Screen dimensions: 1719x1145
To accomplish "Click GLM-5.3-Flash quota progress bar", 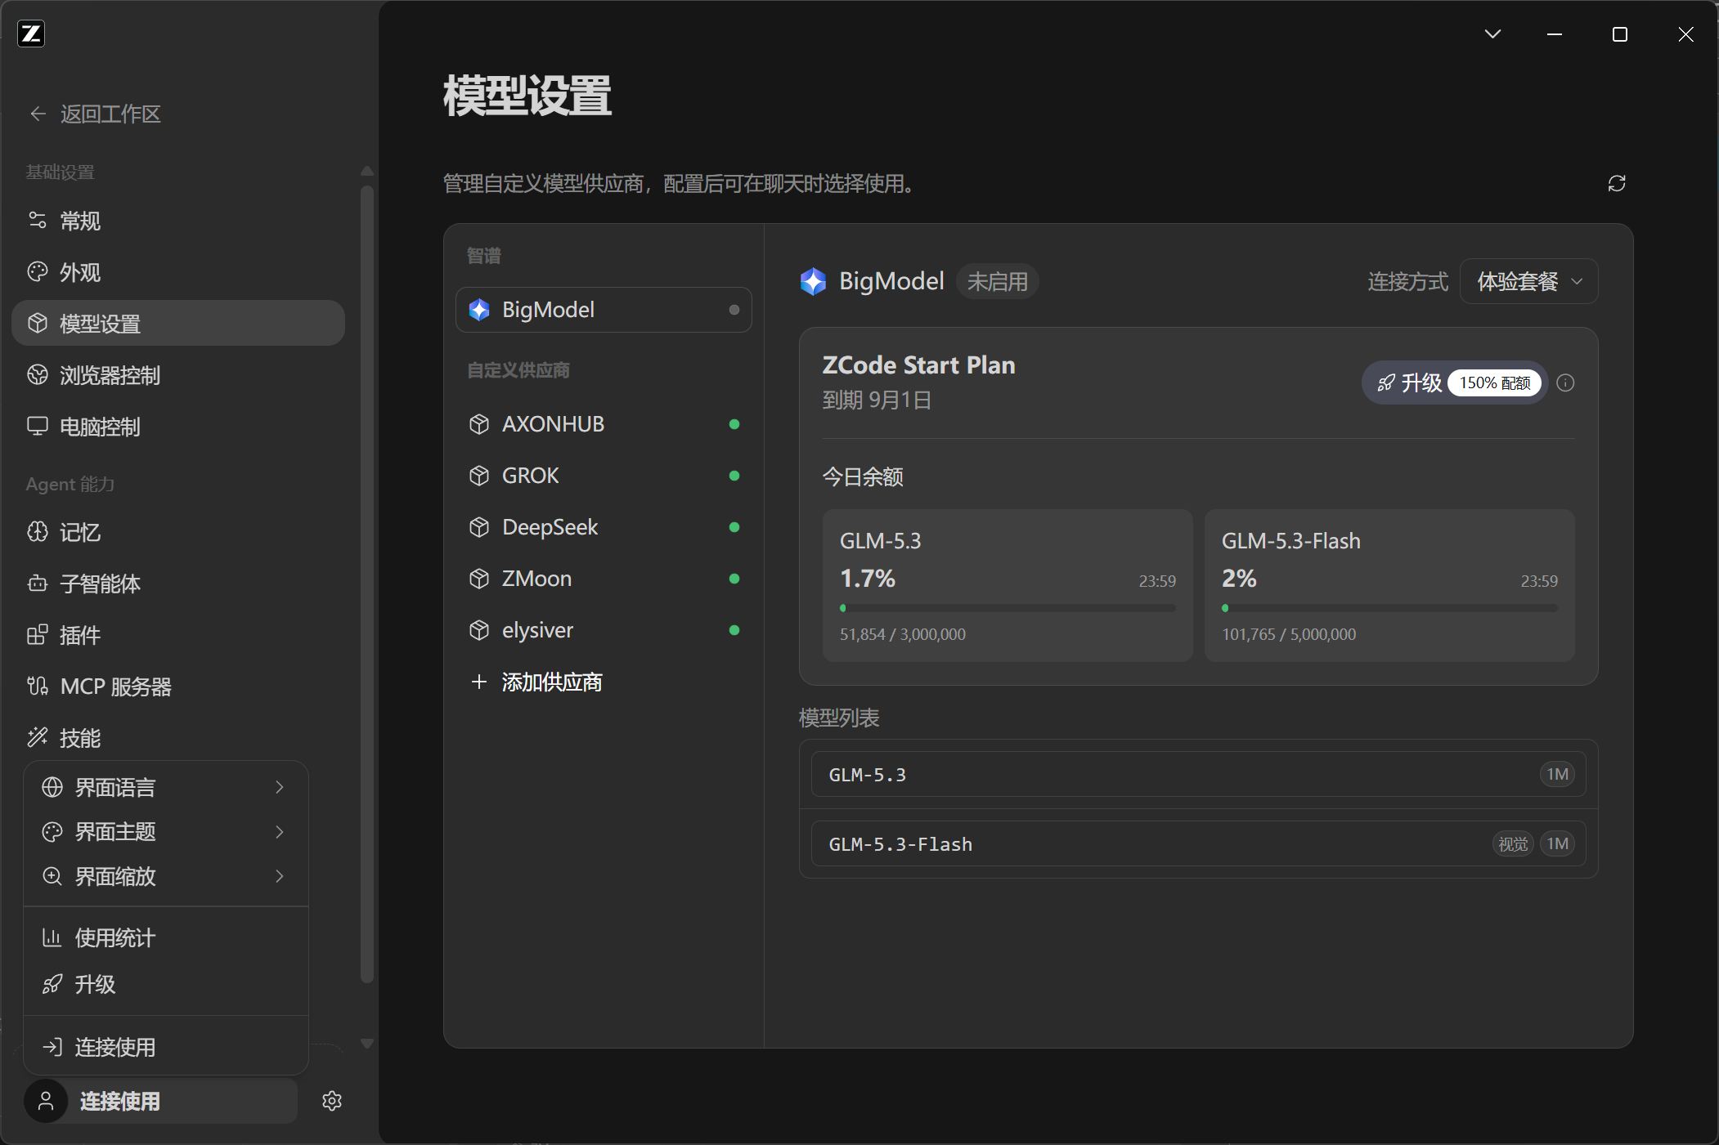I will [x=1389, y=608].
